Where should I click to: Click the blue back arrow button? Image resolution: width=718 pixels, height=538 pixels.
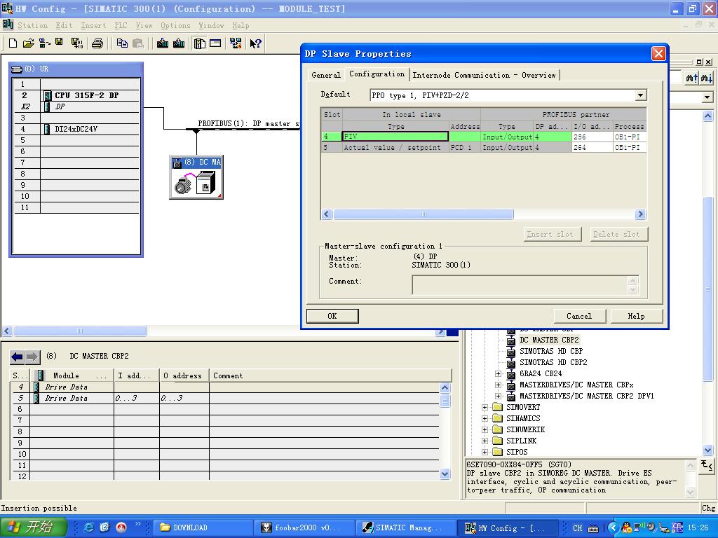[x=18, y=357]
